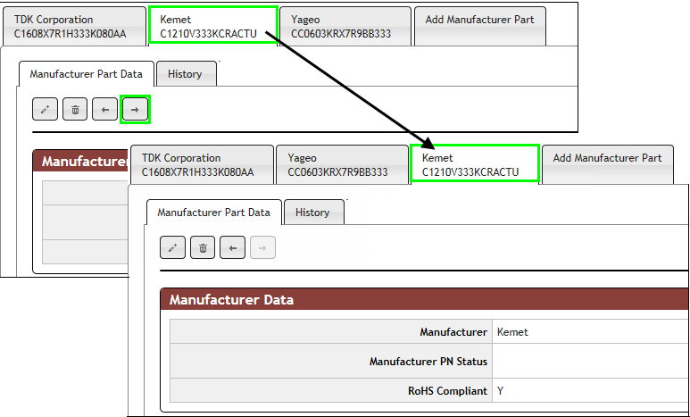Click the move-left arrow icon in the front window
The image size is (690, 417).
[232, 247]
